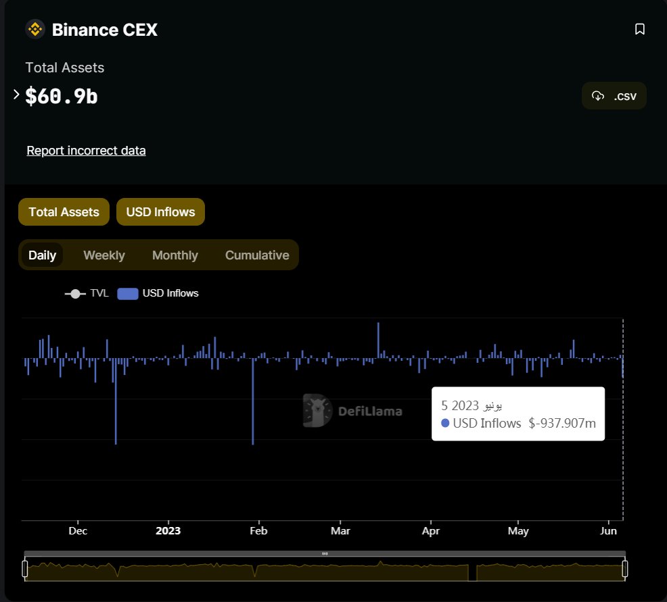Switch to the Cumulative grouping tab

coord(257,255)
